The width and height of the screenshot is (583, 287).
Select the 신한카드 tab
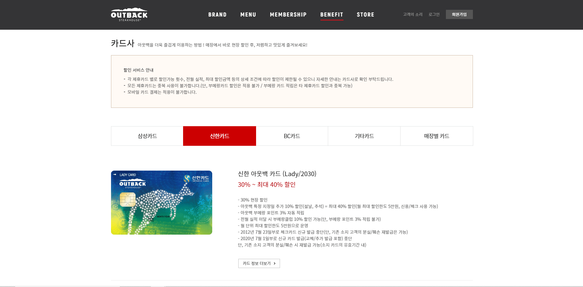[220, 136]
